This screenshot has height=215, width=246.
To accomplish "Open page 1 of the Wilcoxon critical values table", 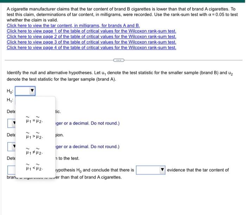I will (91, 31).
